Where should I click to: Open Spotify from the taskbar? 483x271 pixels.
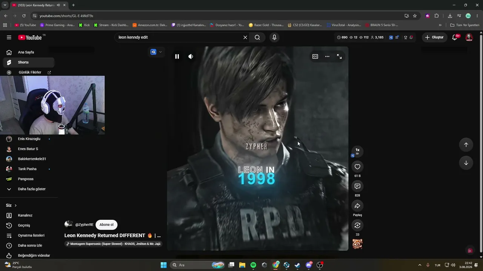253,265
